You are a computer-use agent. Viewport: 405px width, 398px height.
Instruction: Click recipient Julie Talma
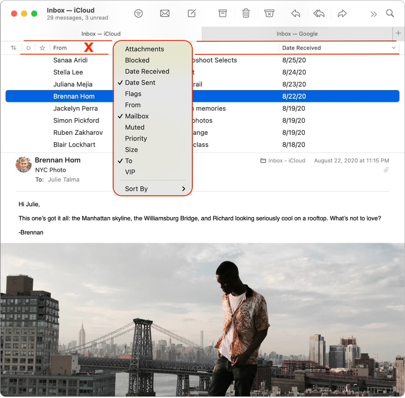coord(64,180)
